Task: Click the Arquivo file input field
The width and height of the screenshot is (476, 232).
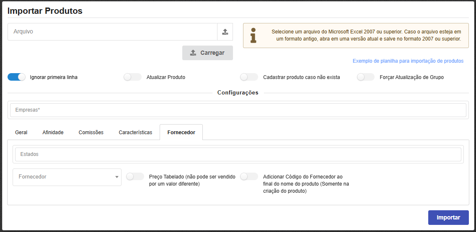Action: coord(112,32)
